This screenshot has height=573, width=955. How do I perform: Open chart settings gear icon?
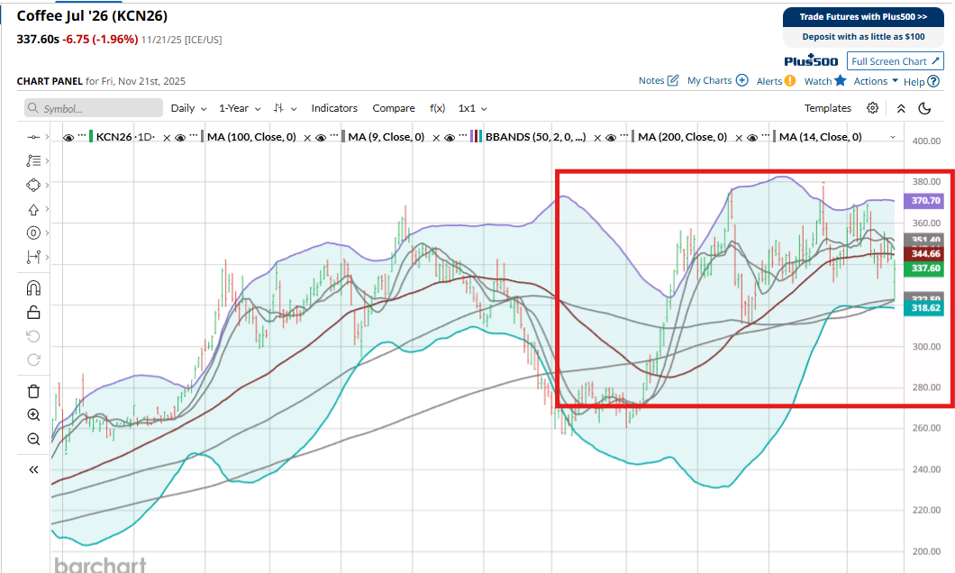pos(872,108)
